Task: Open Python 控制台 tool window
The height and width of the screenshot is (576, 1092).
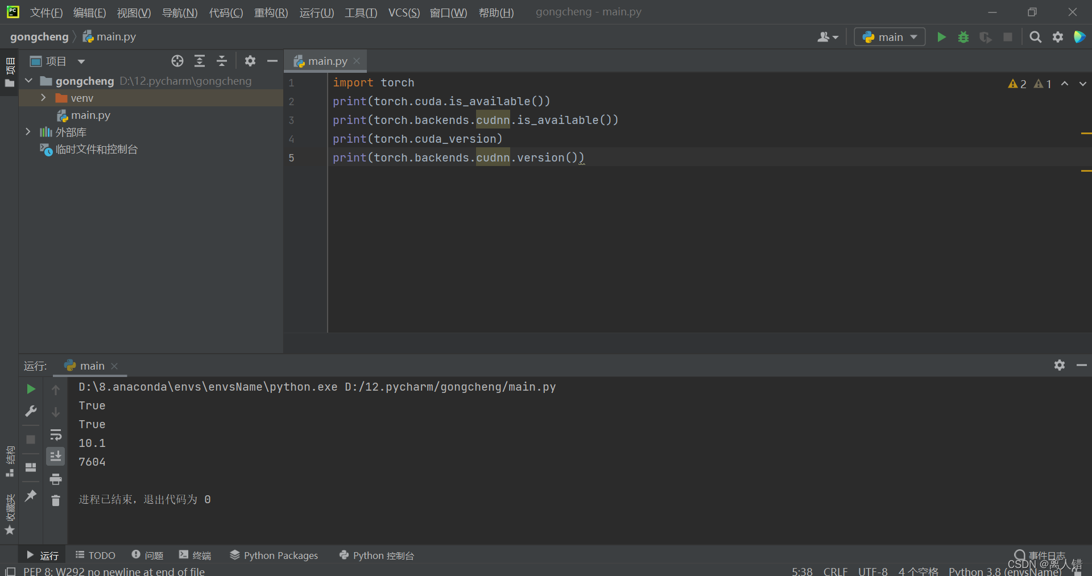Action: pyautogui.click(x=377, y=555)
